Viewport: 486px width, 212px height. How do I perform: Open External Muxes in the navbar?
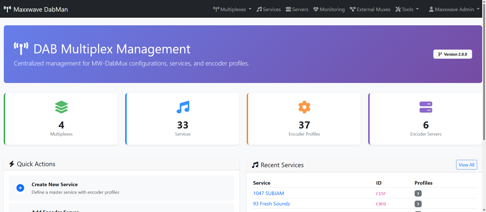click(370, 9)
